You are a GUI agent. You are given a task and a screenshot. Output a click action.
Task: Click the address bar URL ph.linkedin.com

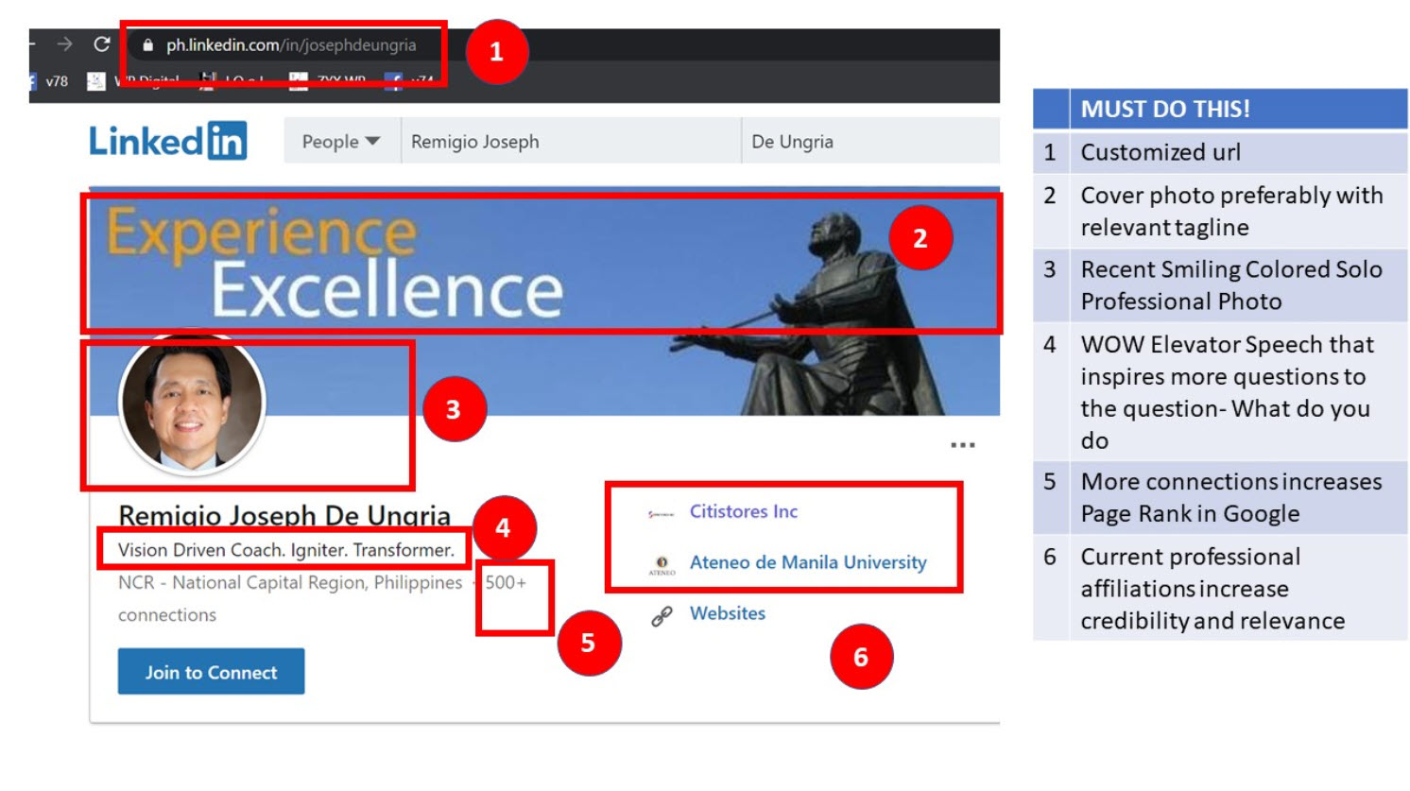291,44
